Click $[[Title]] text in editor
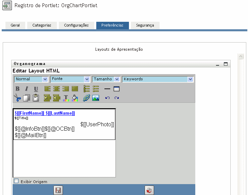This screenshot has width=248, height=195. tap(21, 118)
